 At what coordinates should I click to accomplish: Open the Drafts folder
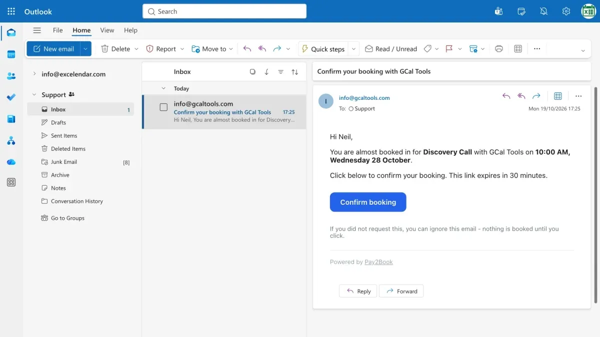click(80, 122)
